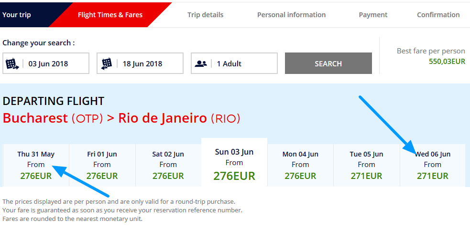Image resolution: width=470 pixels, height=230 pixels.
Task: Choose Mon 04 Jun departing fare
Action: (300, 165)
